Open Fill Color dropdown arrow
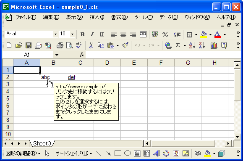The image size is (243, 161). tap(210, 34)
